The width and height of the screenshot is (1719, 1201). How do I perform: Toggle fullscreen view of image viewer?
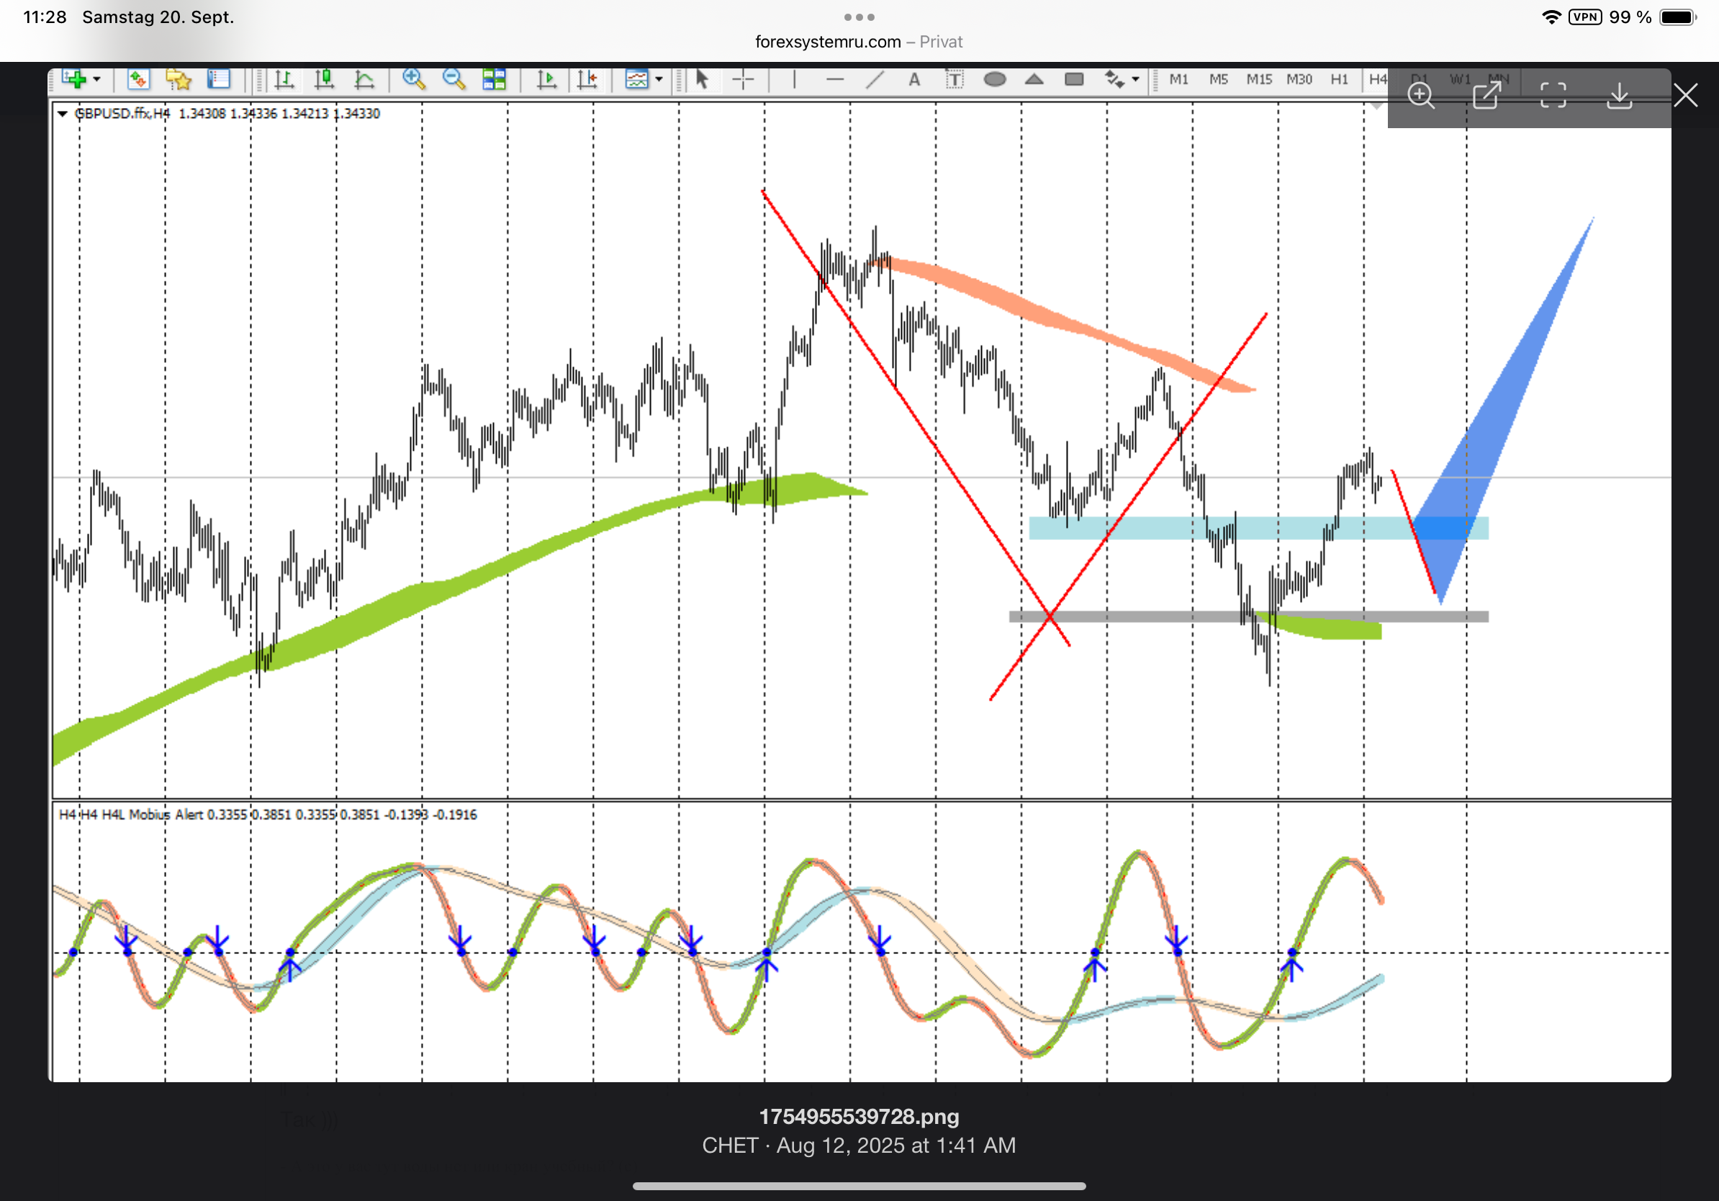(1553, 96)
